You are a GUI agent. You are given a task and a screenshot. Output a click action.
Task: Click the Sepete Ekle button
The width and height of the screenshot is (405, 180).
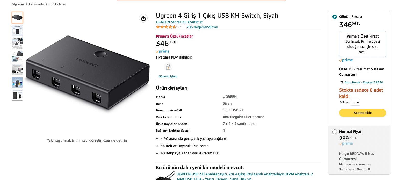pos(363,113)
